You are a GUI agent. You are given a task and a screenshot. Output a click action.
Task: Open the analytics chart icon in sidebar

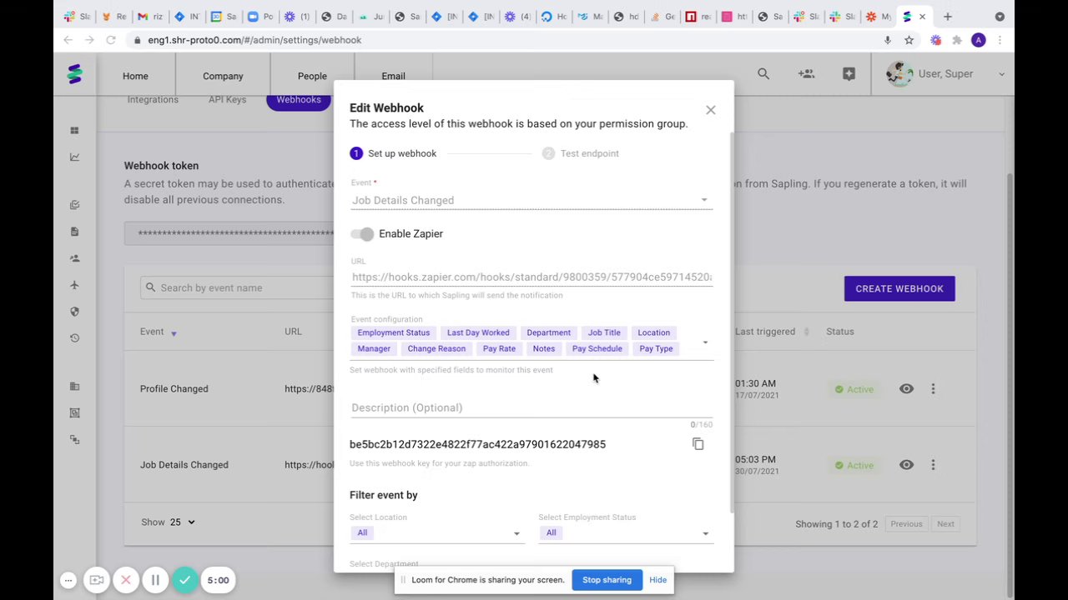(x=74, y=157)
